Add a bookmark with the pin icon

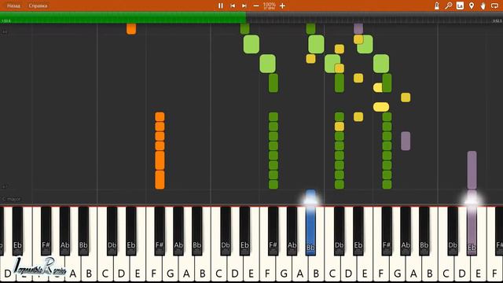(x=472, y=6)
